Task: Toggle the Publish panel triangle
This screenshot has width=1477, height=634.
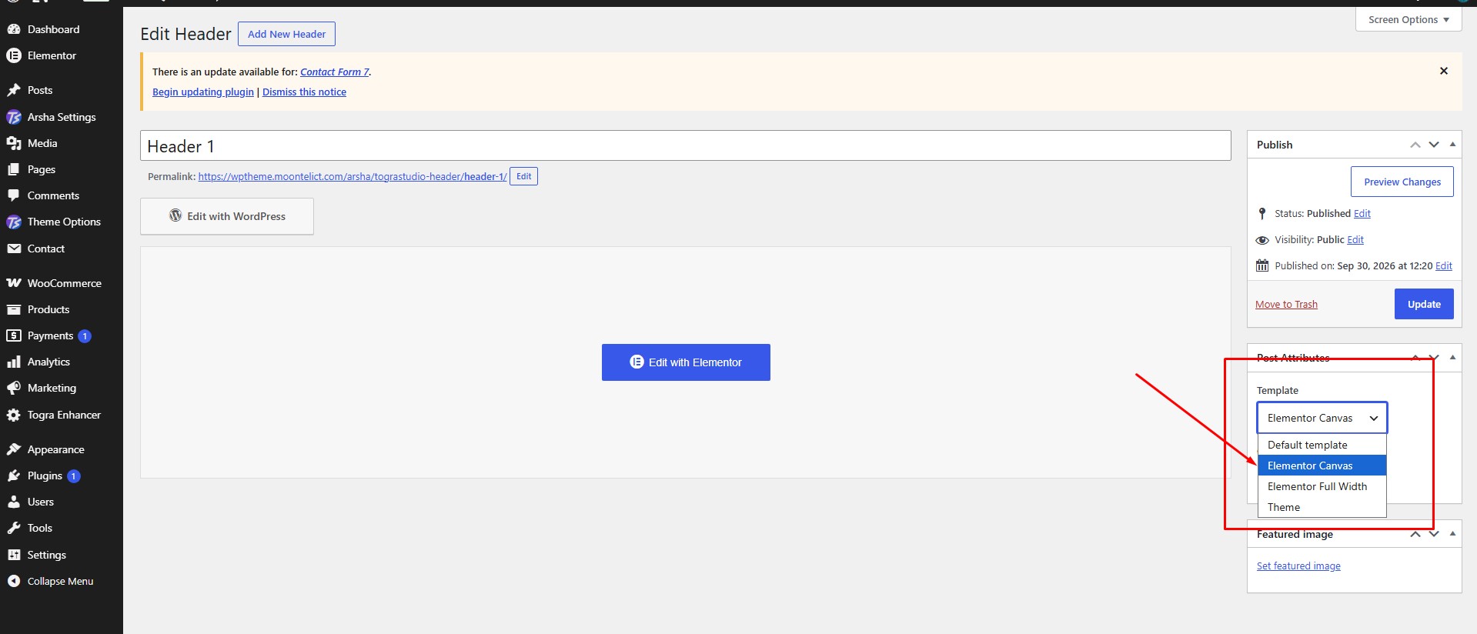Action: (x=1452, y=145)
